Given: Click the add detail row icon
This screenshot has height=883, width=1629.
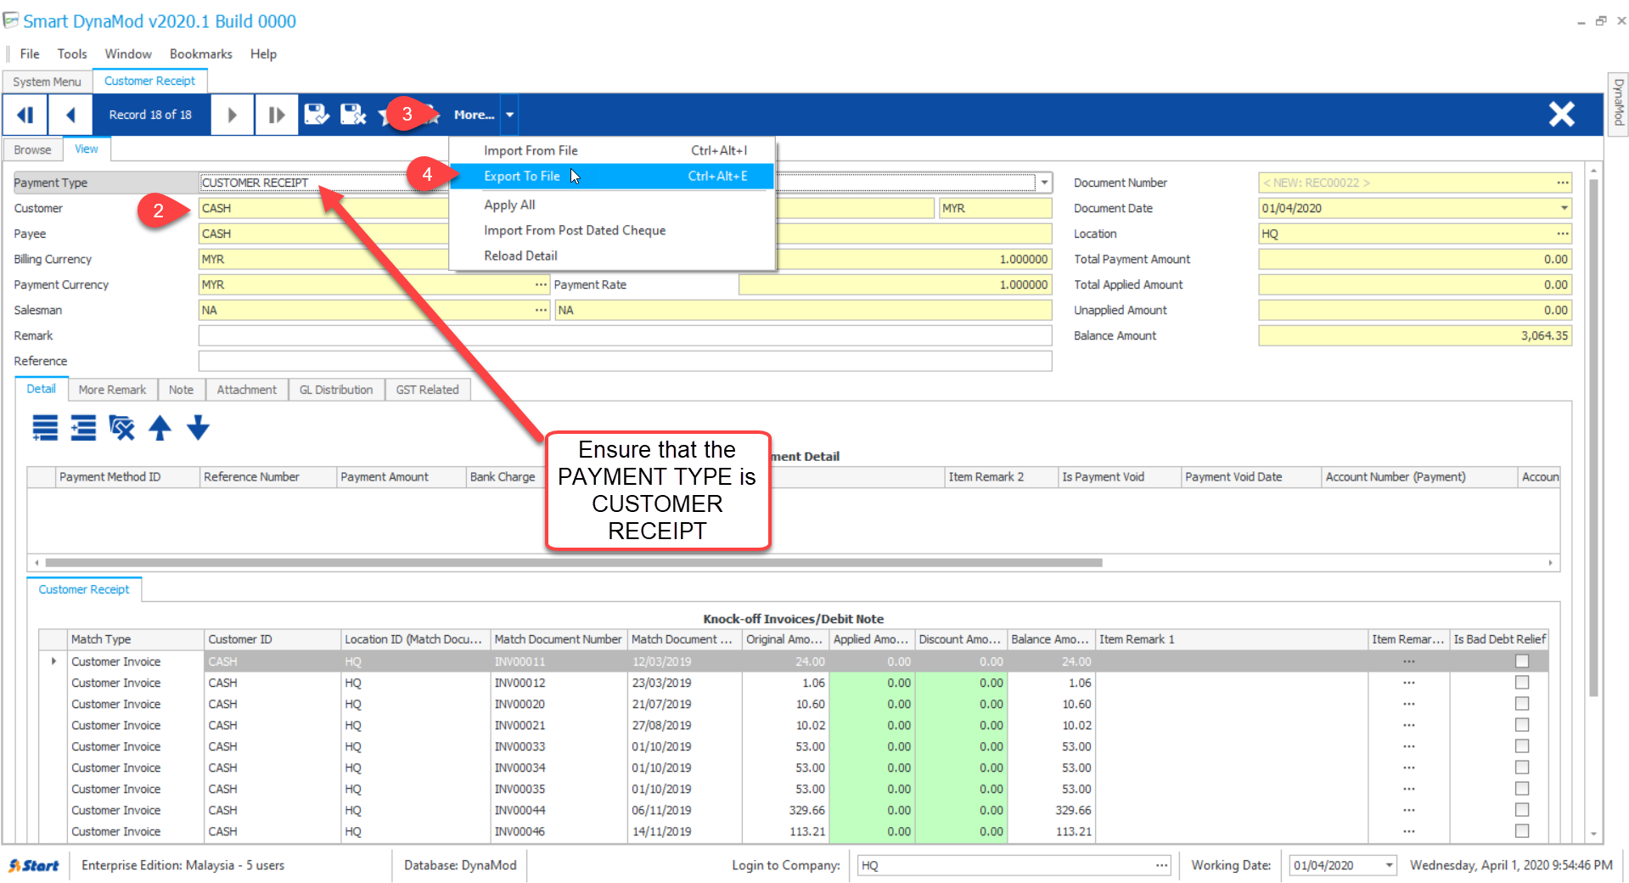Looking at the screenshot, I should click(45, 428).
